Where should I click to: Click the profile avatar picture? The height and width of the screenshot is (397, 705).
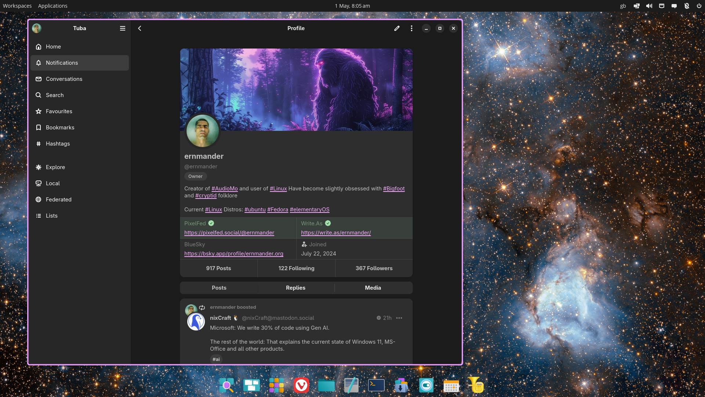pyautogui.click(x=202, y=131)
